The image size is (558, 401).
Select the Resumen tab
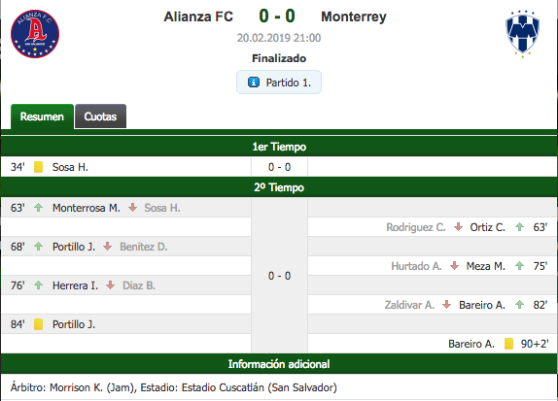point(42,117)
